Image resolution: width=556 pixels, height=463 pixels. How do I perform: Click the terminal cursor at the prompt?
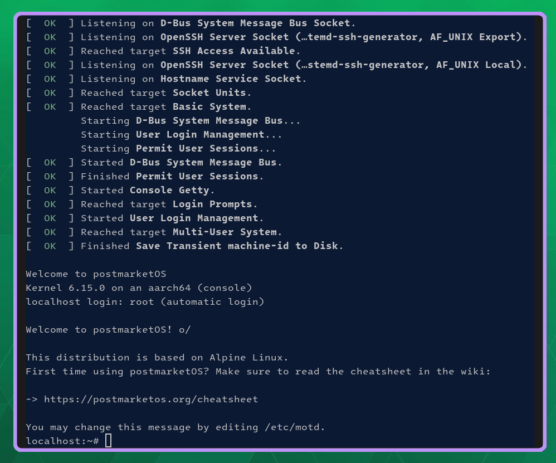point(109,441)
